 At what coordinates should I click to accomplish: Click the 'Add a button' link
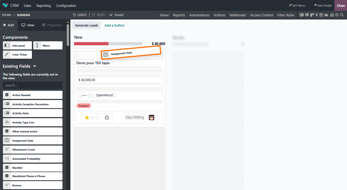click(114, 25)
